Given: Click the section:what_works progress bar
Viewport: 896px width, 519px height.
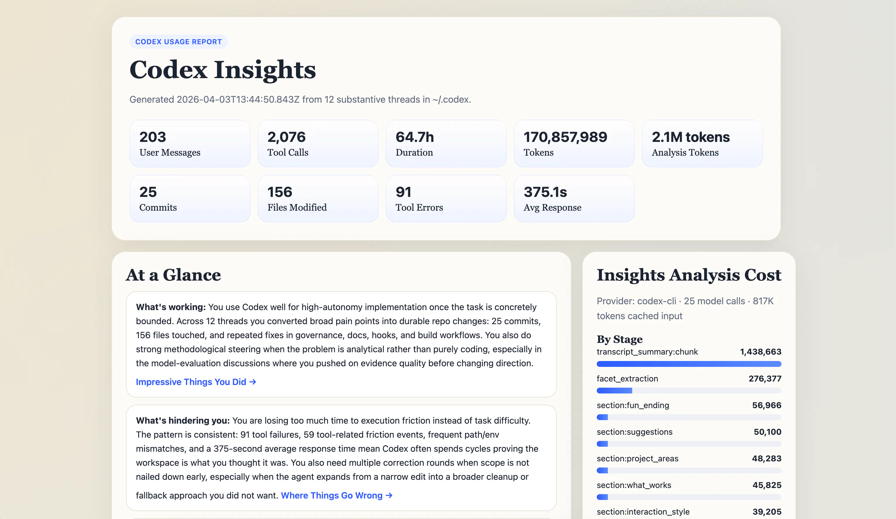Looking at the screenshot, I should pos(689,497).
